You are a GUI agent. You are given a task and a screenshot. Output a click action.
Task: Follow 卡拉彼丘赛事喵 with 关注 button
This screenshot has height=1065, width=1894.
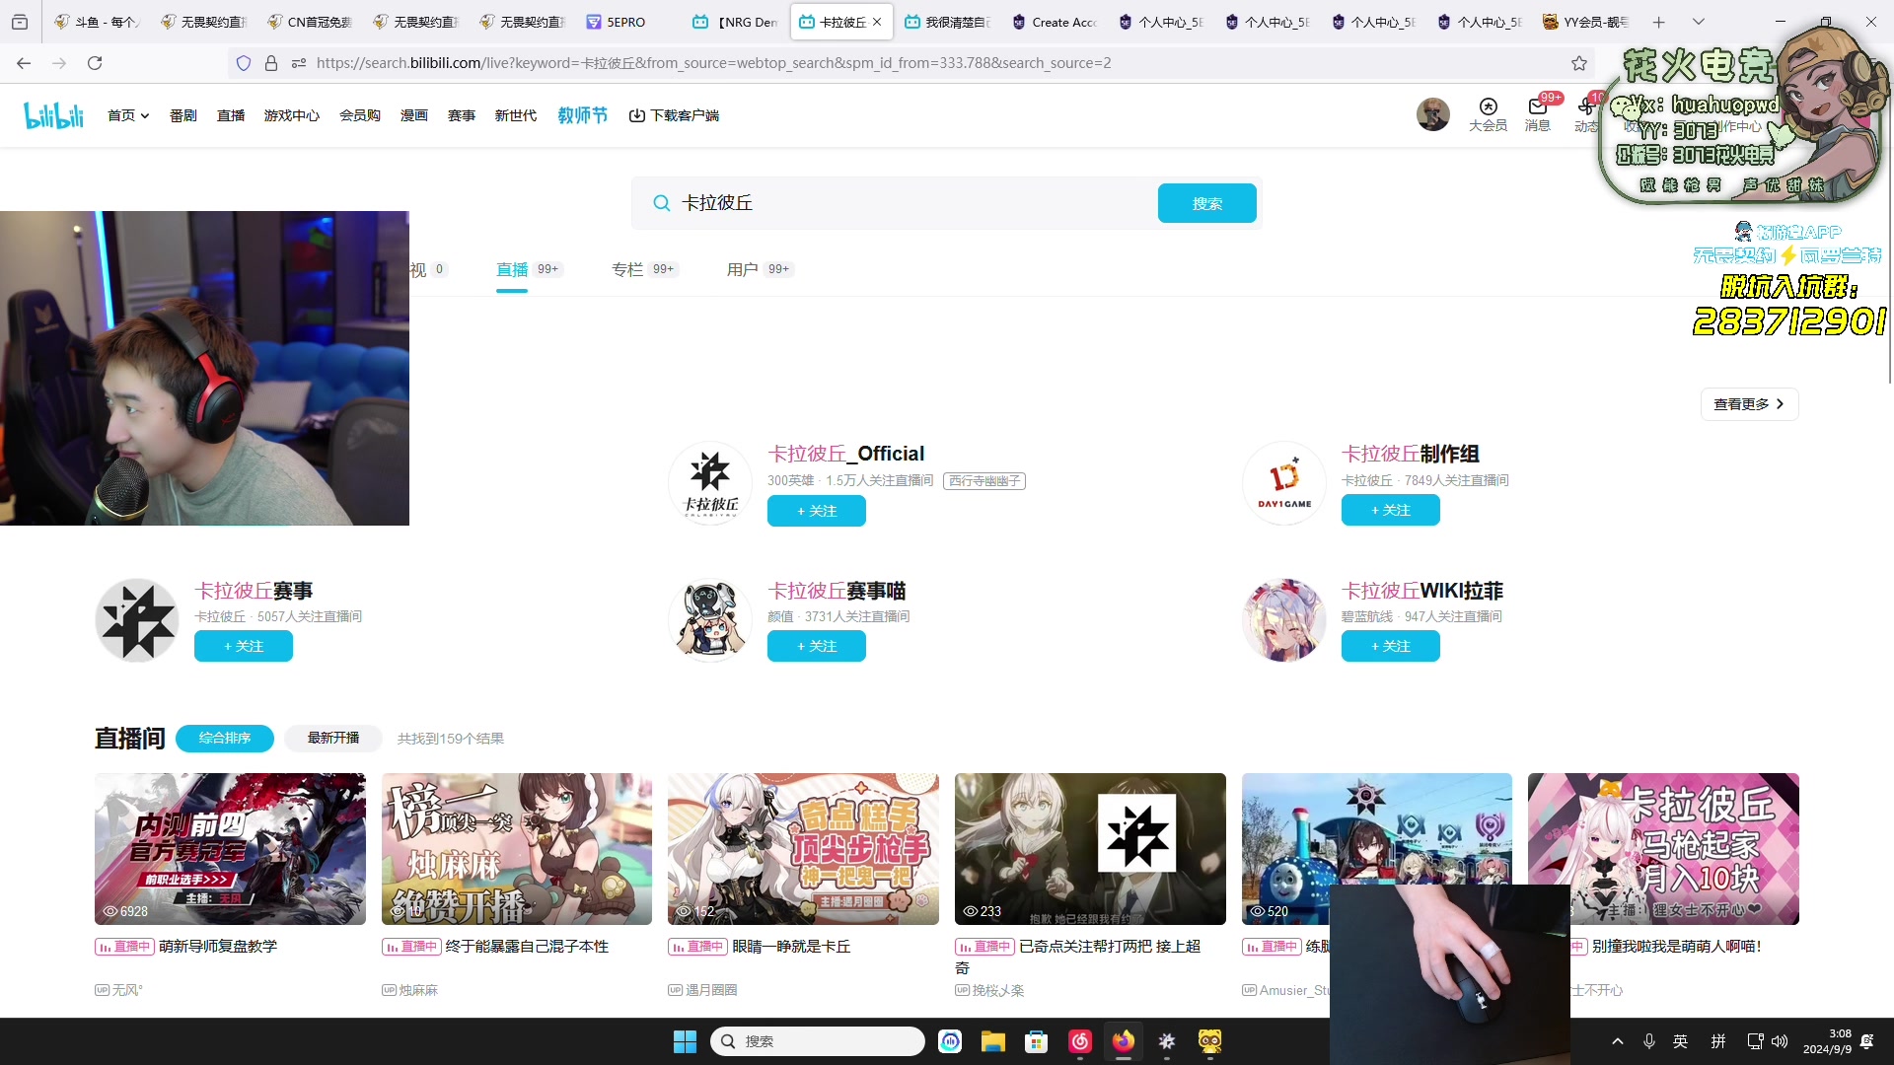[817, 646]
